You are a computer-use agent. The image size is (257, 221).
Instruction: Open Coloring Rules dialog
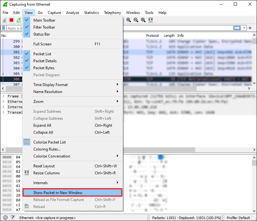(x=72, y=149)
